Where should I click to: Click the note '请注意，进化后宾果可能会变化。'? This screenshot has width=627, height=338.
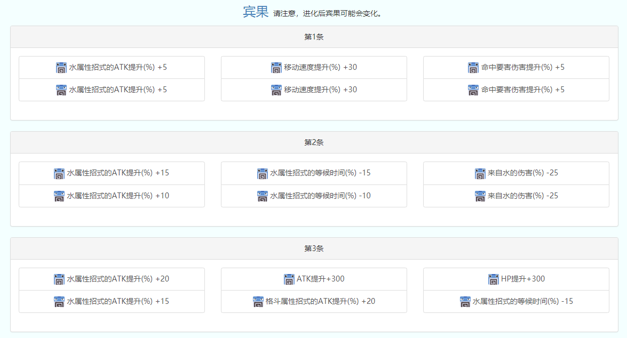coord(328,13)
